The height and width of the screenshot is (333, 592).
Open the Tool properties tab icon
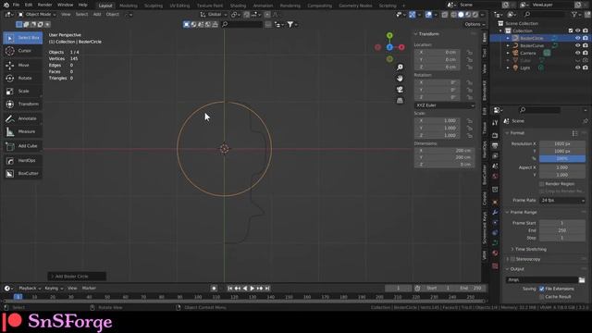(x=495, y=123)
